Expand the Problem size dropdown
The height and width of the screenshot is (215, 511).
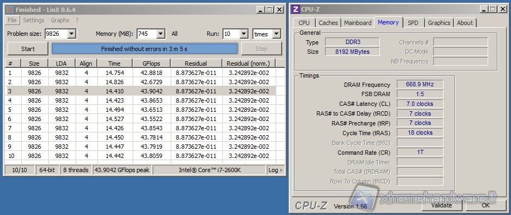click(72, 34)
